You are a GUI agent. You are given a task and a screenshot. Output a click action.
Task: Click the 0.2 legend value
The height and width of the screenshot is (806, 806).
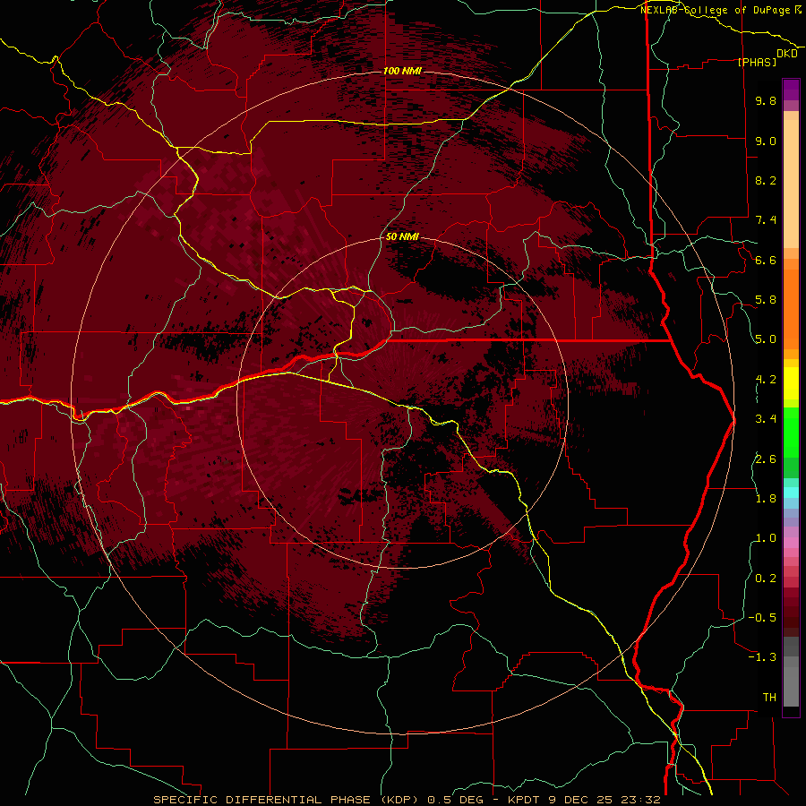[766, 579]
